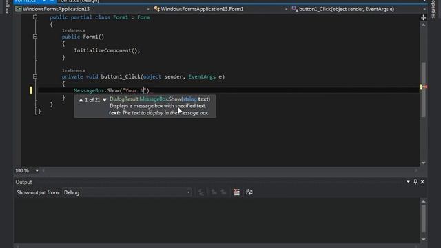This screenshot has height=248, width=441.
Task: Click Output panel scroll up arrow
Action: (x=423, y=201)
